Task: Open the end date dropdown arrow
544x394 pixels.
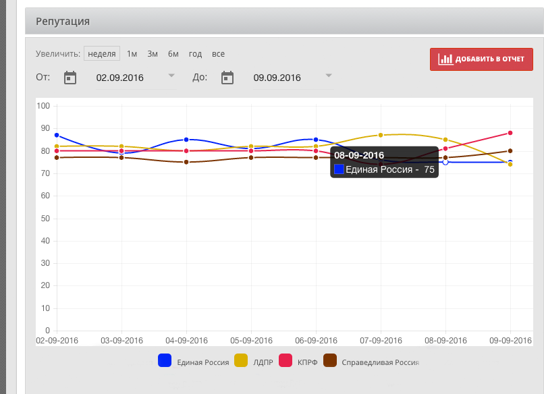Action: 329,75
